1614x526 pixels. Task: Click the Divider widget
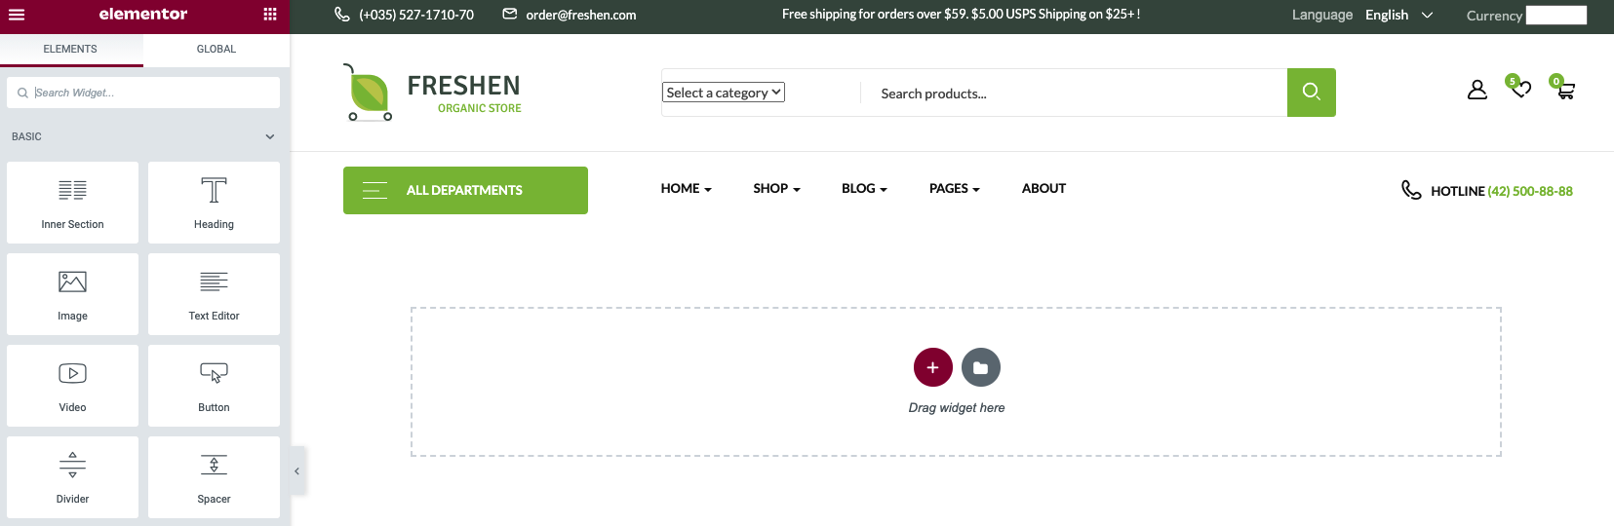(72, 477)
